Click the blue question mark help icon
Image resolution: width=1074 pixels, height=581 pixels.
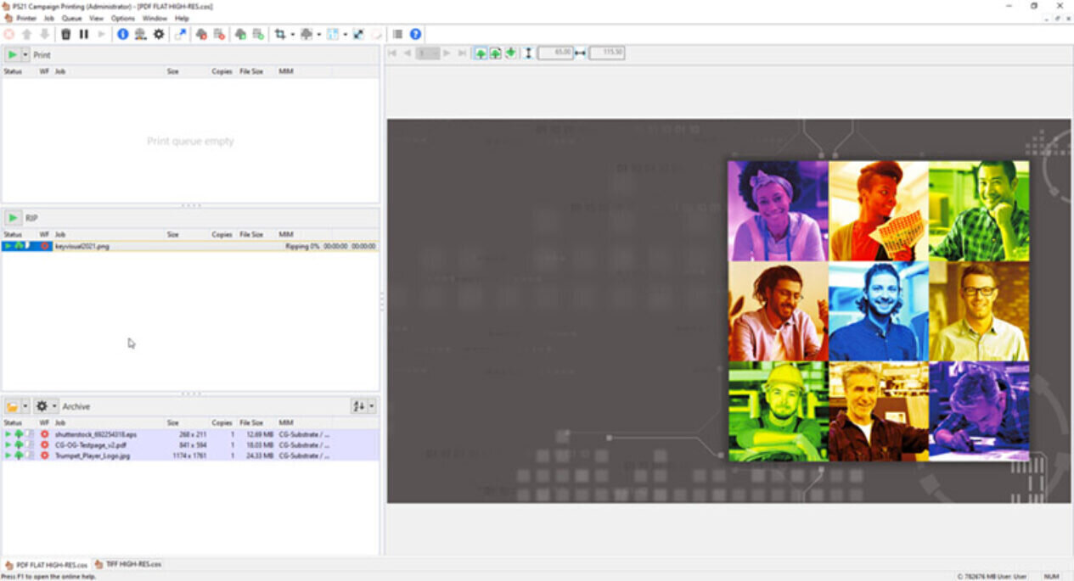click(x=415, y=35)
